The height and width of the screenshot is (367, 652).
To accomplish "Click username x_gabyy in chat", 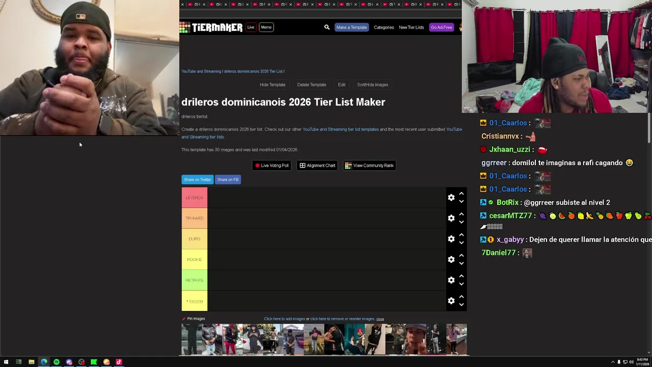I will pos(510,240).
